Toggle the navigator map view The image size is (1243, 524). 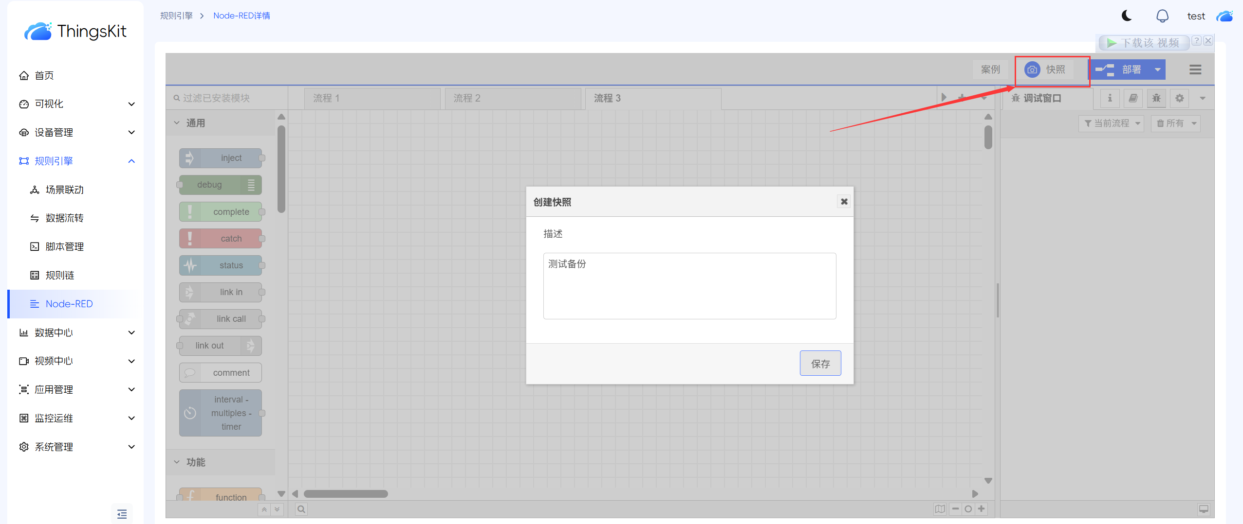[x=940, y=509]
